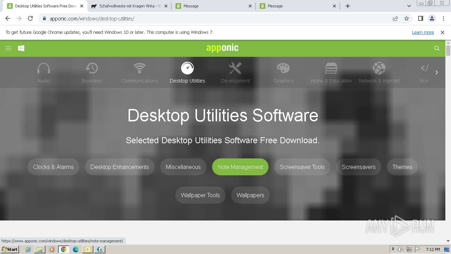Select the Desktop Utilities Software tab
This screenshot has height=254, width=451.
coord(45,6)
